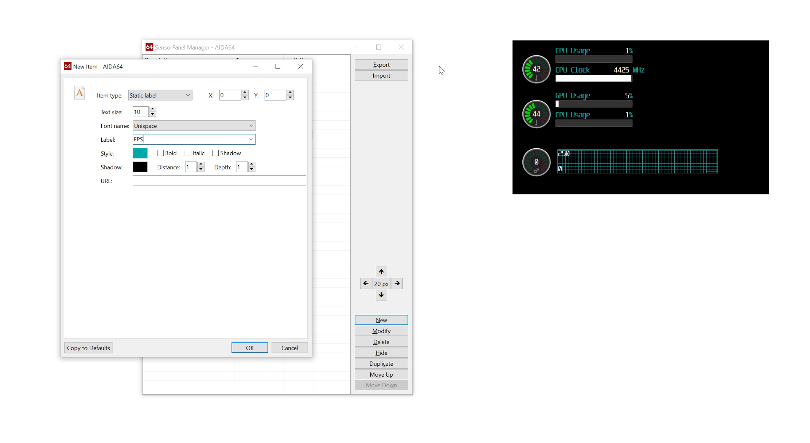This screenshot has width=810, height=443.
Task: Click into the URL input field
Action: coord(219,181)
